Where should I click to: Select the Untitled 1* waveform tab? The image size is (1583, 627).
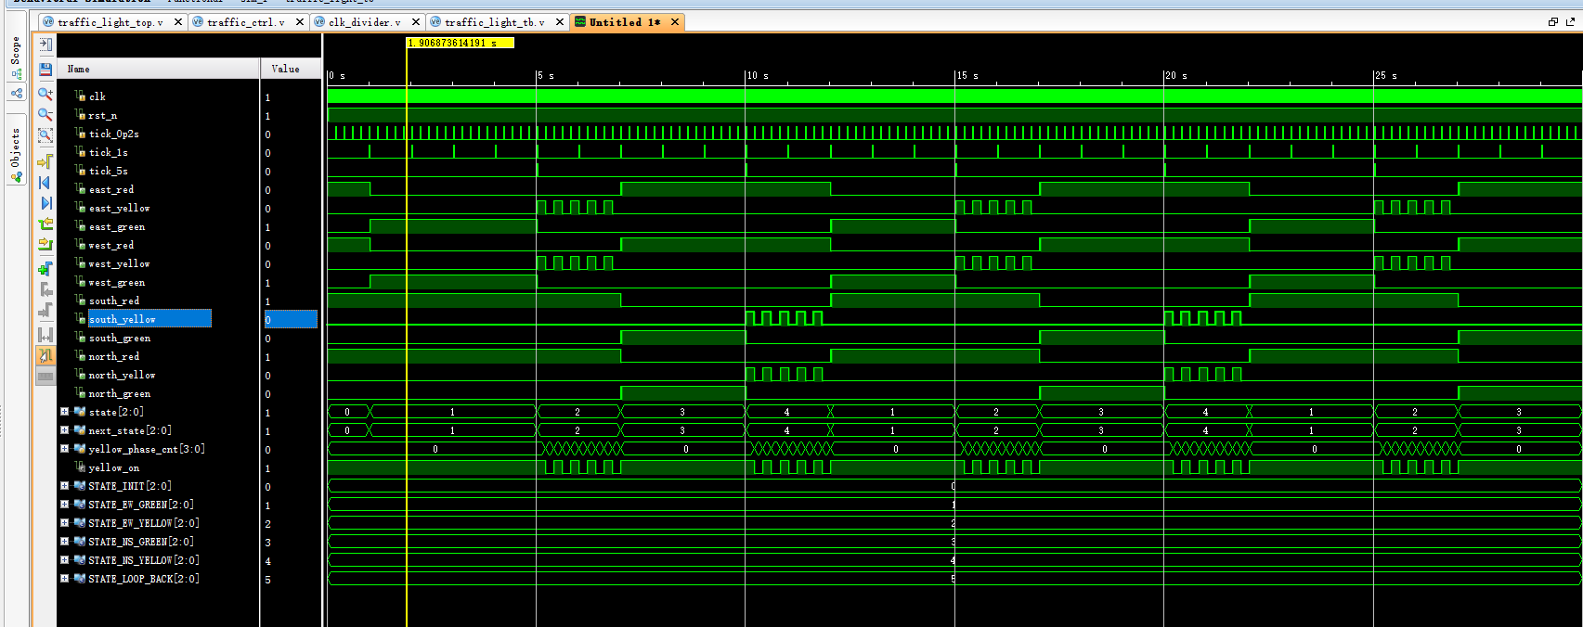click(625, 22)
